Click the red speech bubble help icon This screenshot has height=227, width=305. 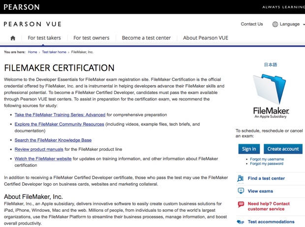coord(241,204)
